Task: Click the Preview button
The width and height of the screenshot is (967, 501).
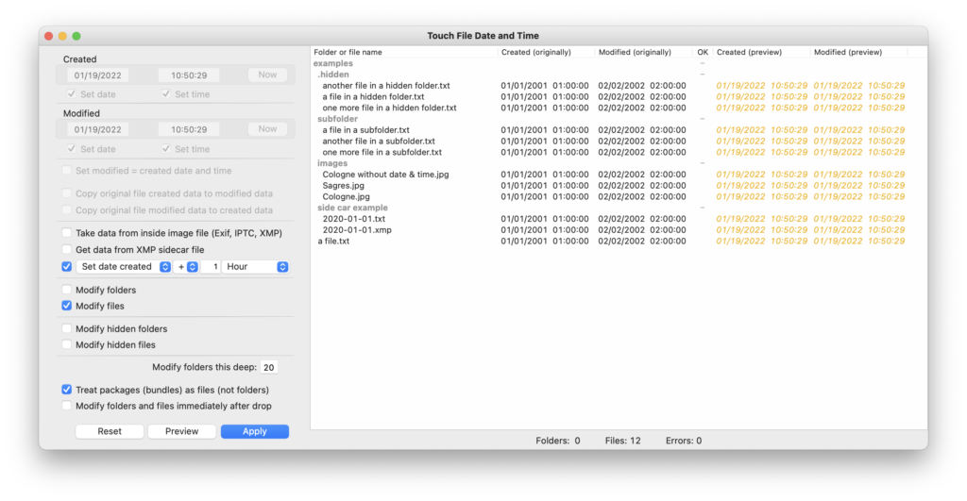Action: [182, 431]
